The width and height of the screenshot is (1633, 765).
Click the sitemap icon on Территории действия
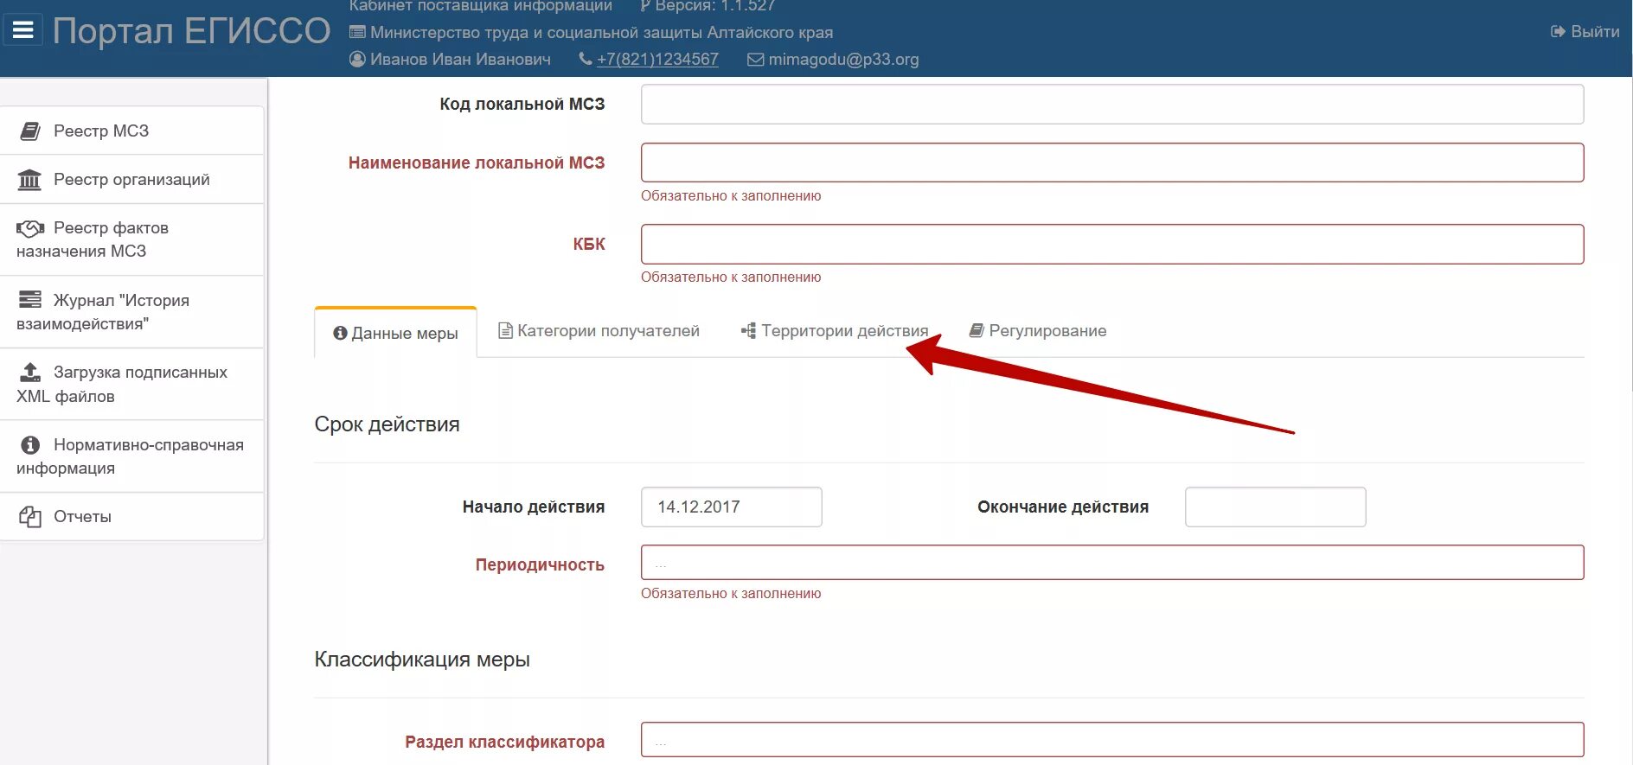coord(748,330)
